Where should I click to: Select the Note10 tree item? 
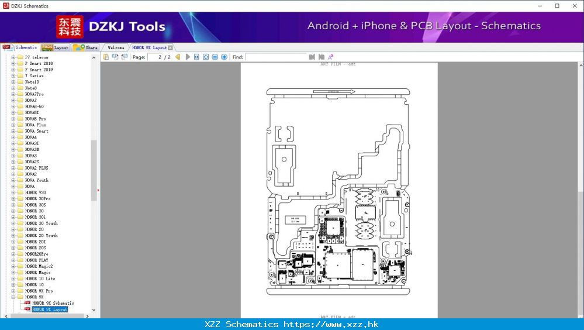coord(32,82)
